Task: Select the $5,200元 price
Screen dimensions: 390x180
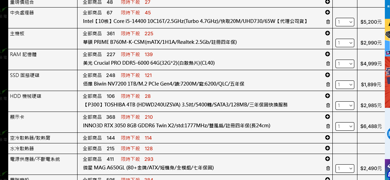Action: (x=371, y=22)
